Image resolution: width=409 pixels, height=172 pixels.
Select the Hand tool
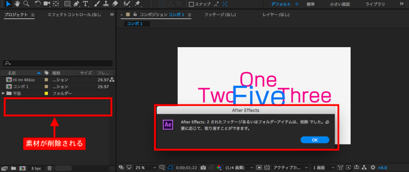(17, 4)
